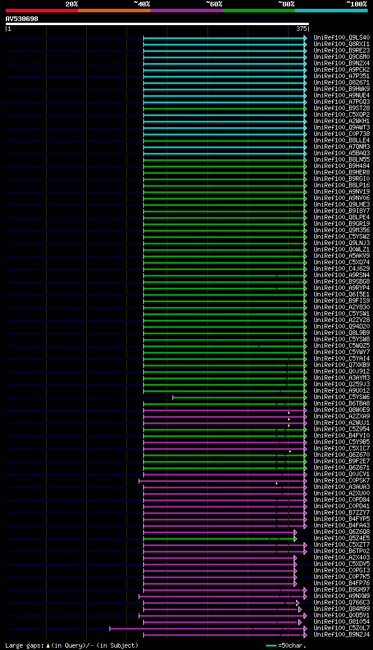The width and height of the screenshot is (373, 650).
Task: Select the UniRef100_Q9LHE3 hit label
Action: [x=342, y=205]
